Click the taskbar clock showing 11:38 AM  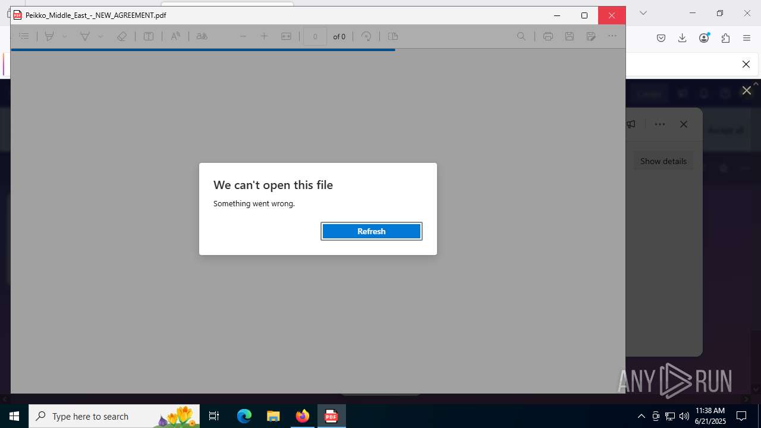click(x=710, y=416)
